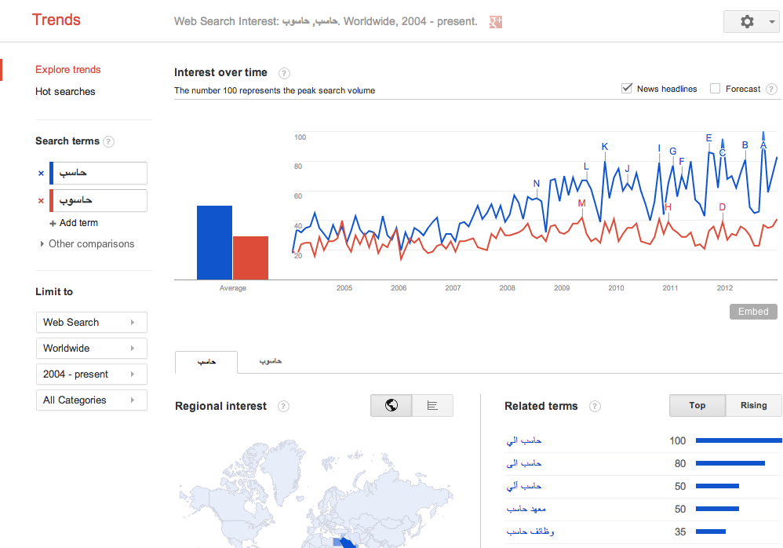The width and height of the screenshot is (783, 548).
Task: Open the settings gear menu
Action: (752, 22)
